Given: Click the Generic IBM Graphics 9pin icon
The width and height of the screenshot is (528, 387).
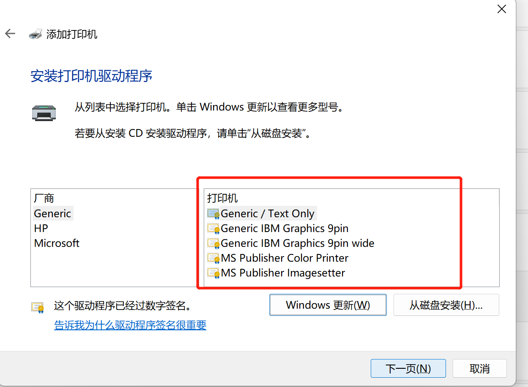Looking at the screenshot, I should click(x=213, y=229).
